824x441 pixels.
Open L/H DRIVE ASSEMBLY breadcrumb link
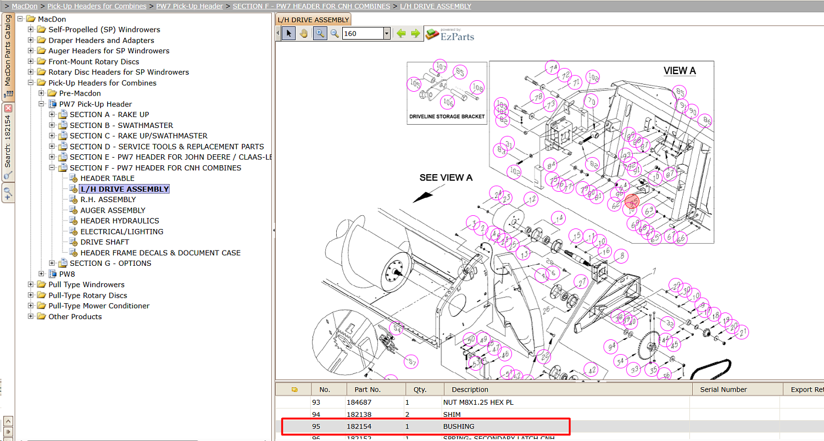tap(435, 6)
